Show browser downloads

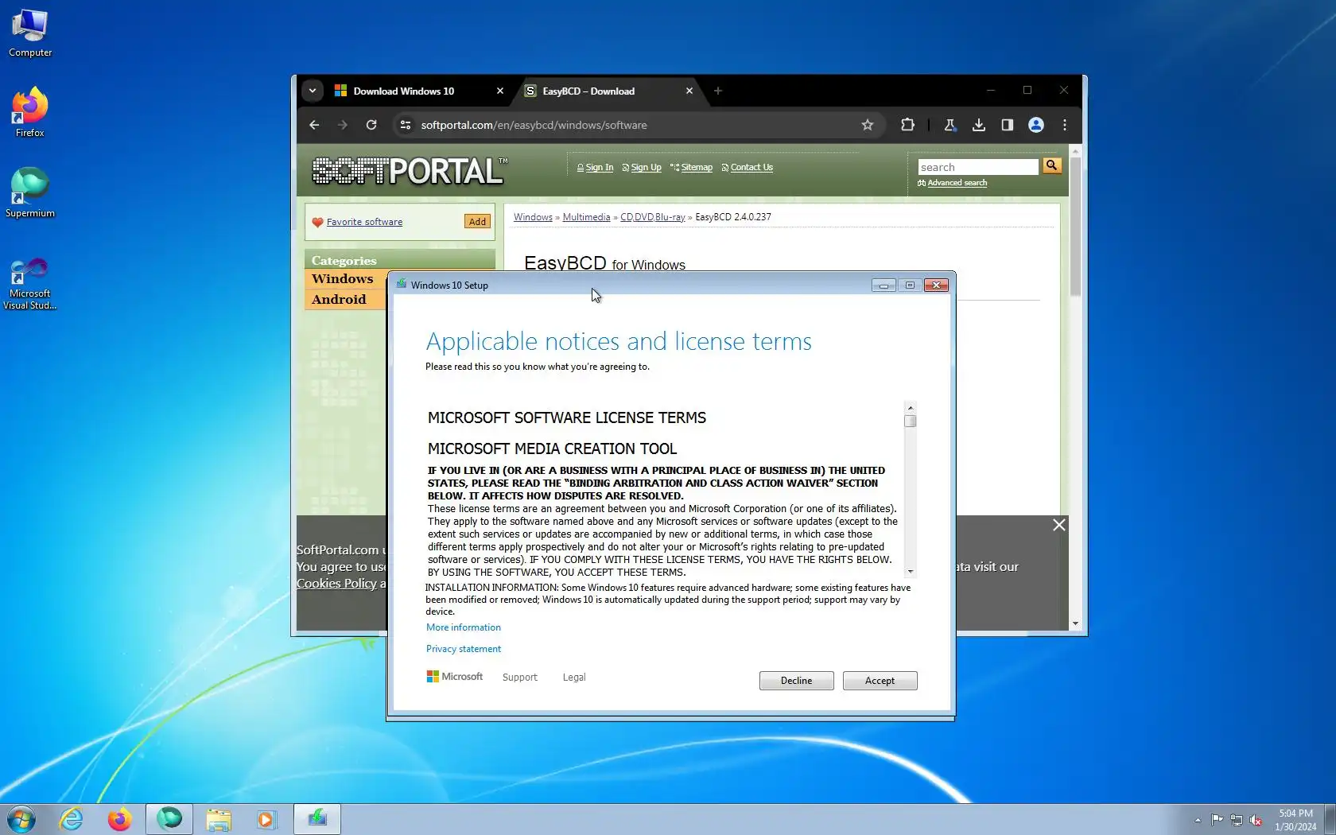pos(979,125)
